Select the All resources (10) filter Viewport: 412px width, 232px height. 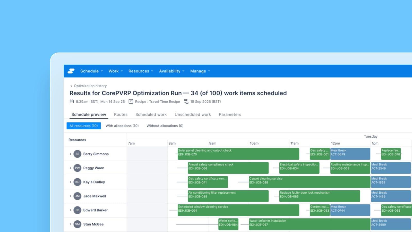84,126
